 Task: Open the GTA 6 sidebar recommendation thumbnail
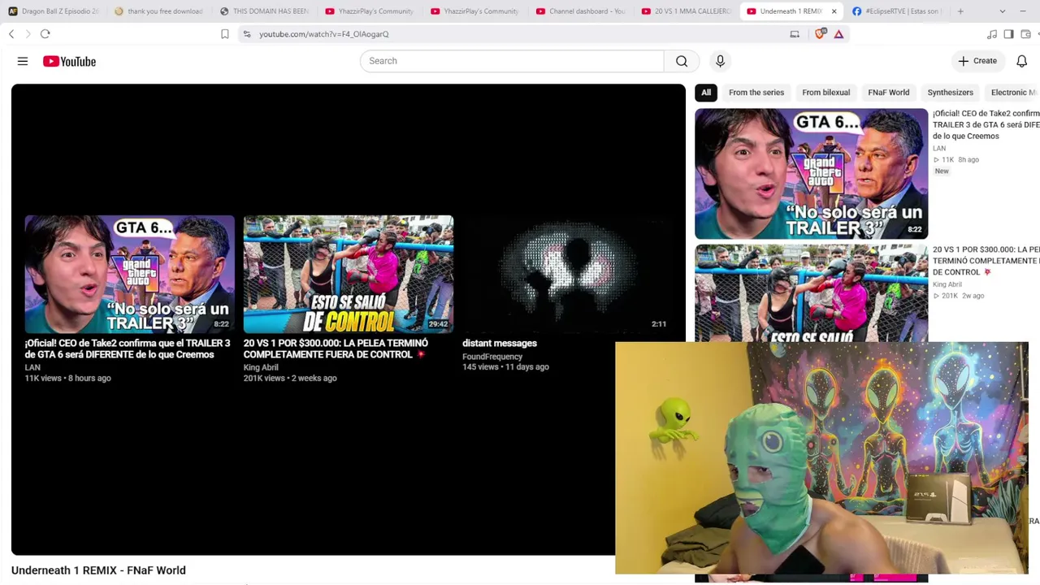pos(811,174)
